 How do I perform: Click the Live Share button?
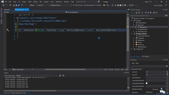pos(158,5)
